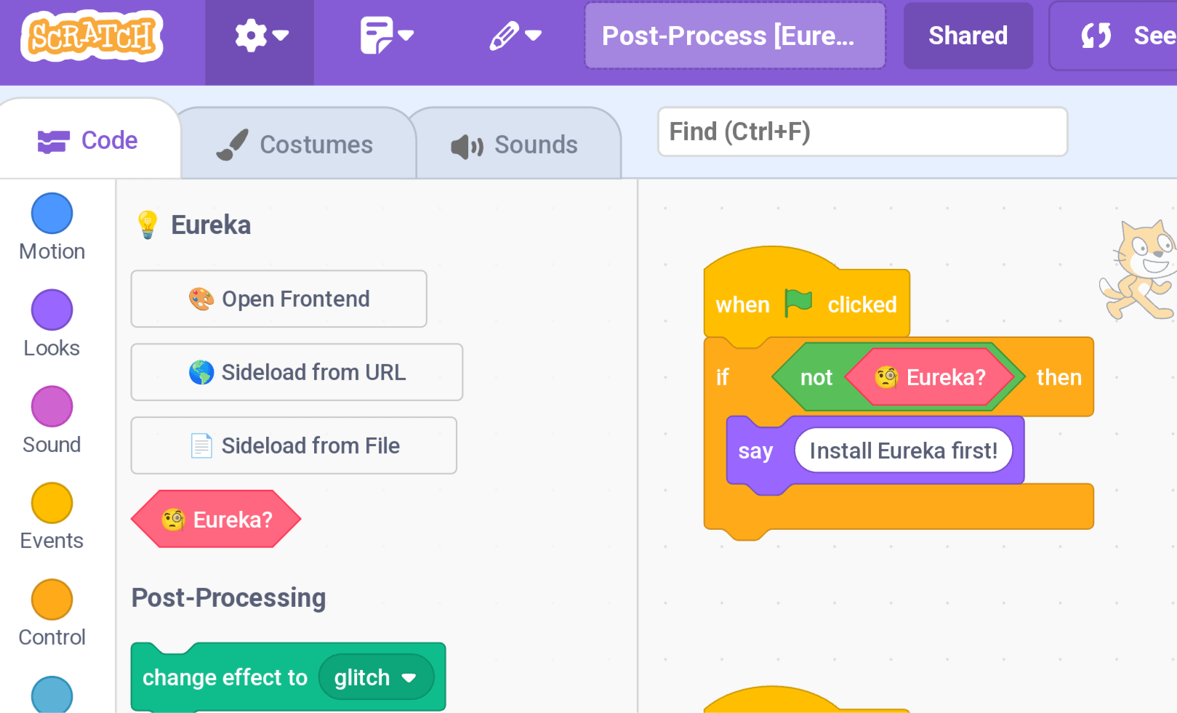Image resolution: width=1177 pixels, height=713 pixels.
Task: Click the Eureka? block in palette
Action: pos(216,519)
